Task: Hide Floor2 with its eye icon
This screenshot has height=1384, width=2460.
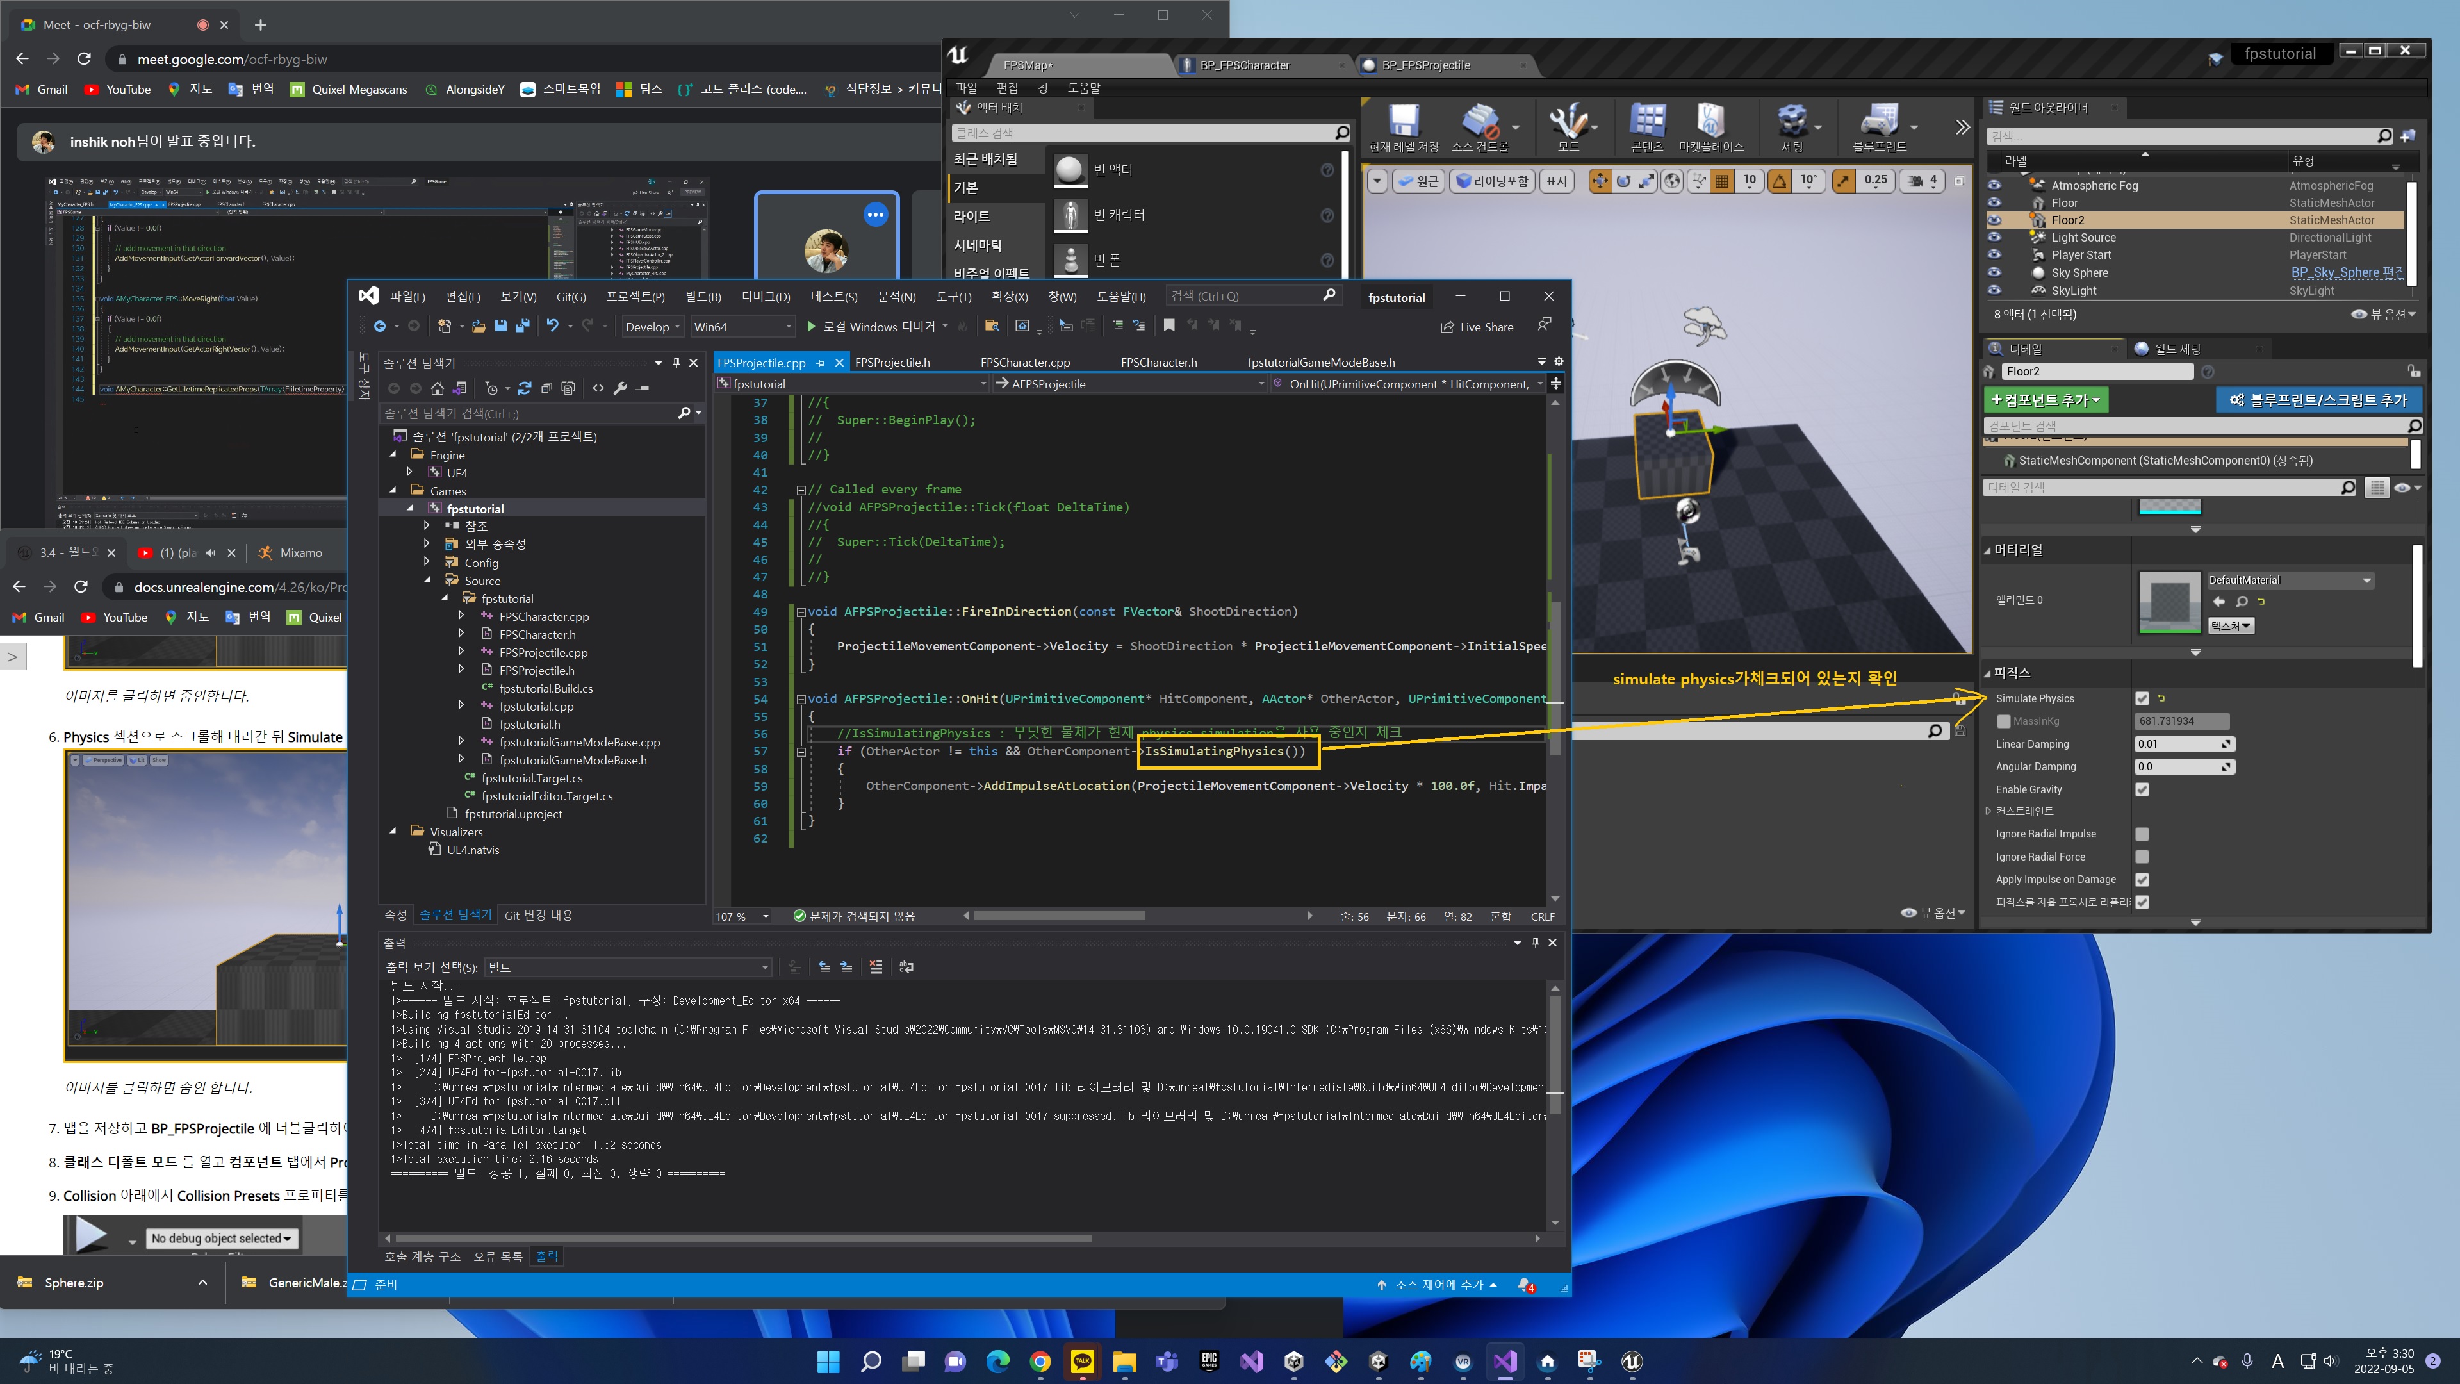Action: pyautogui.click(x=1994, y=220)
